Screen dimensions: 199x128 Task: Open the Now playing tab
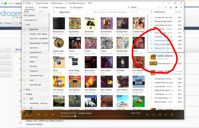coord(59,7)
